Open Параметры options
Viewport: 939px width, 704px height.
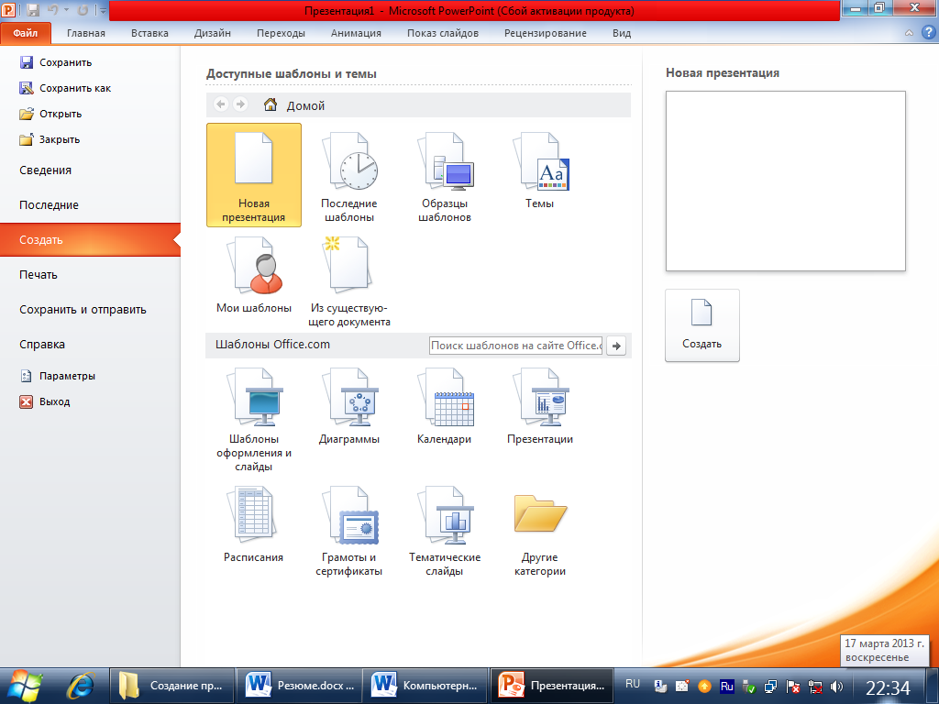tap(58, 376)
